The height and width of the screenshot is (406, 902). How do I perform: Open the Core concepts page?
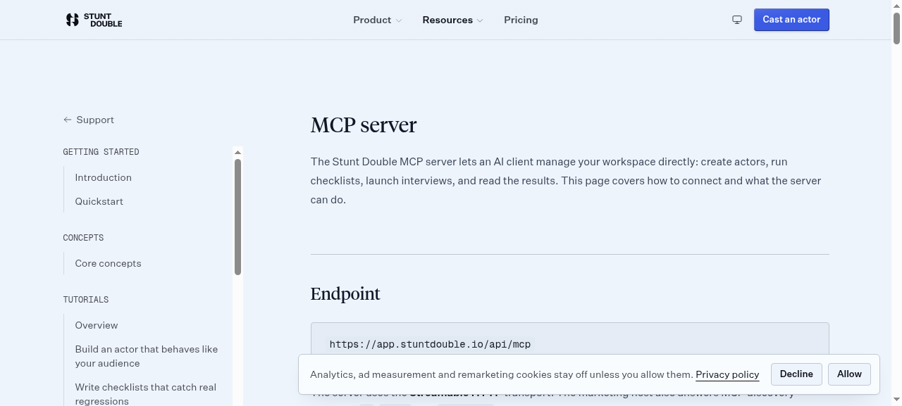pyautogui.click(x=109, y=263)
